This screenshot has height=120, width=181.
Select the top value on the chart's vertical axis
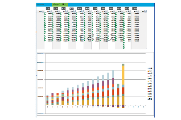point(40,53)
